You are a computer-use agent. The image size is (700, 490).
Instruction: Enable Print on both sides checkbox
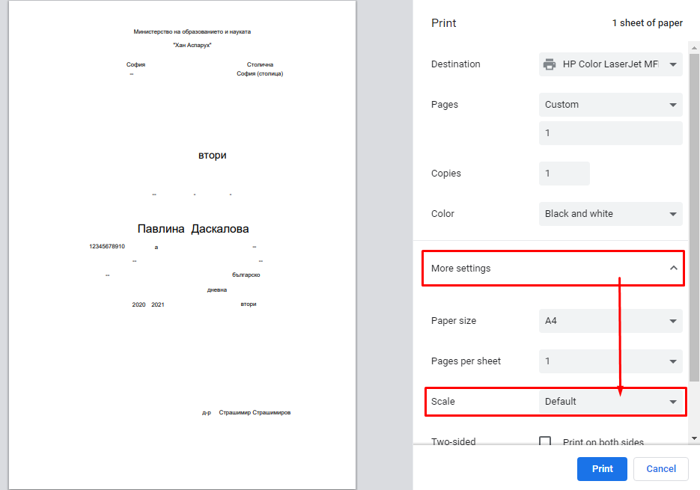545,442
